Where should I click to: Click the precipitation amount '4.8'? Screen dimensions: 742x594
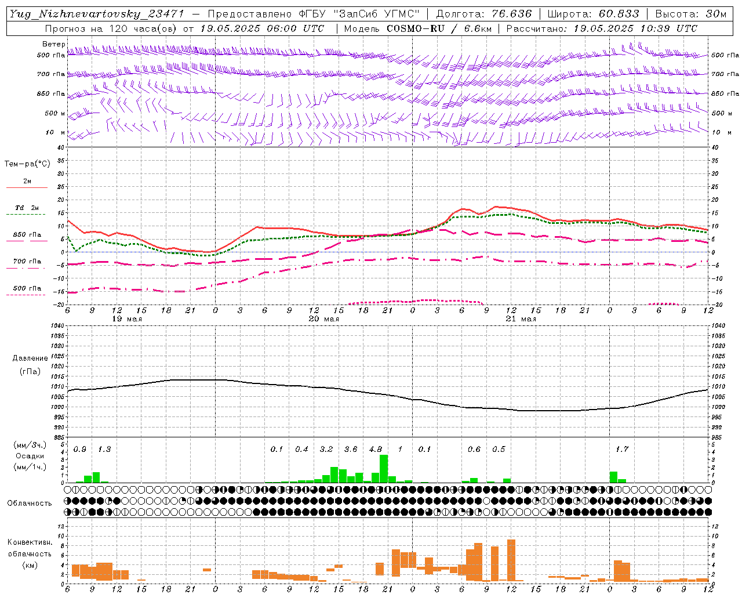point(376,450)
